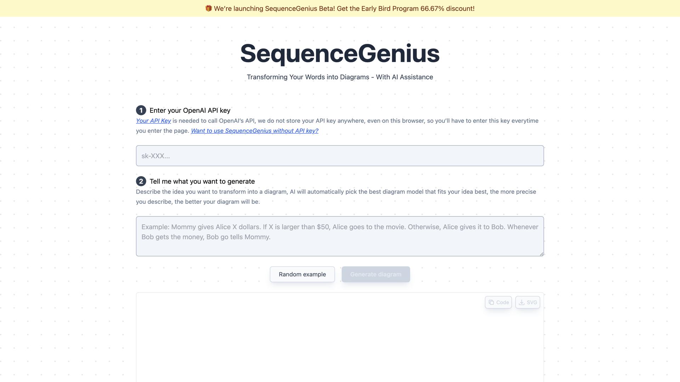Click the textarea resize handle
The height and width of the screenshot is (382, 680).
542,254
